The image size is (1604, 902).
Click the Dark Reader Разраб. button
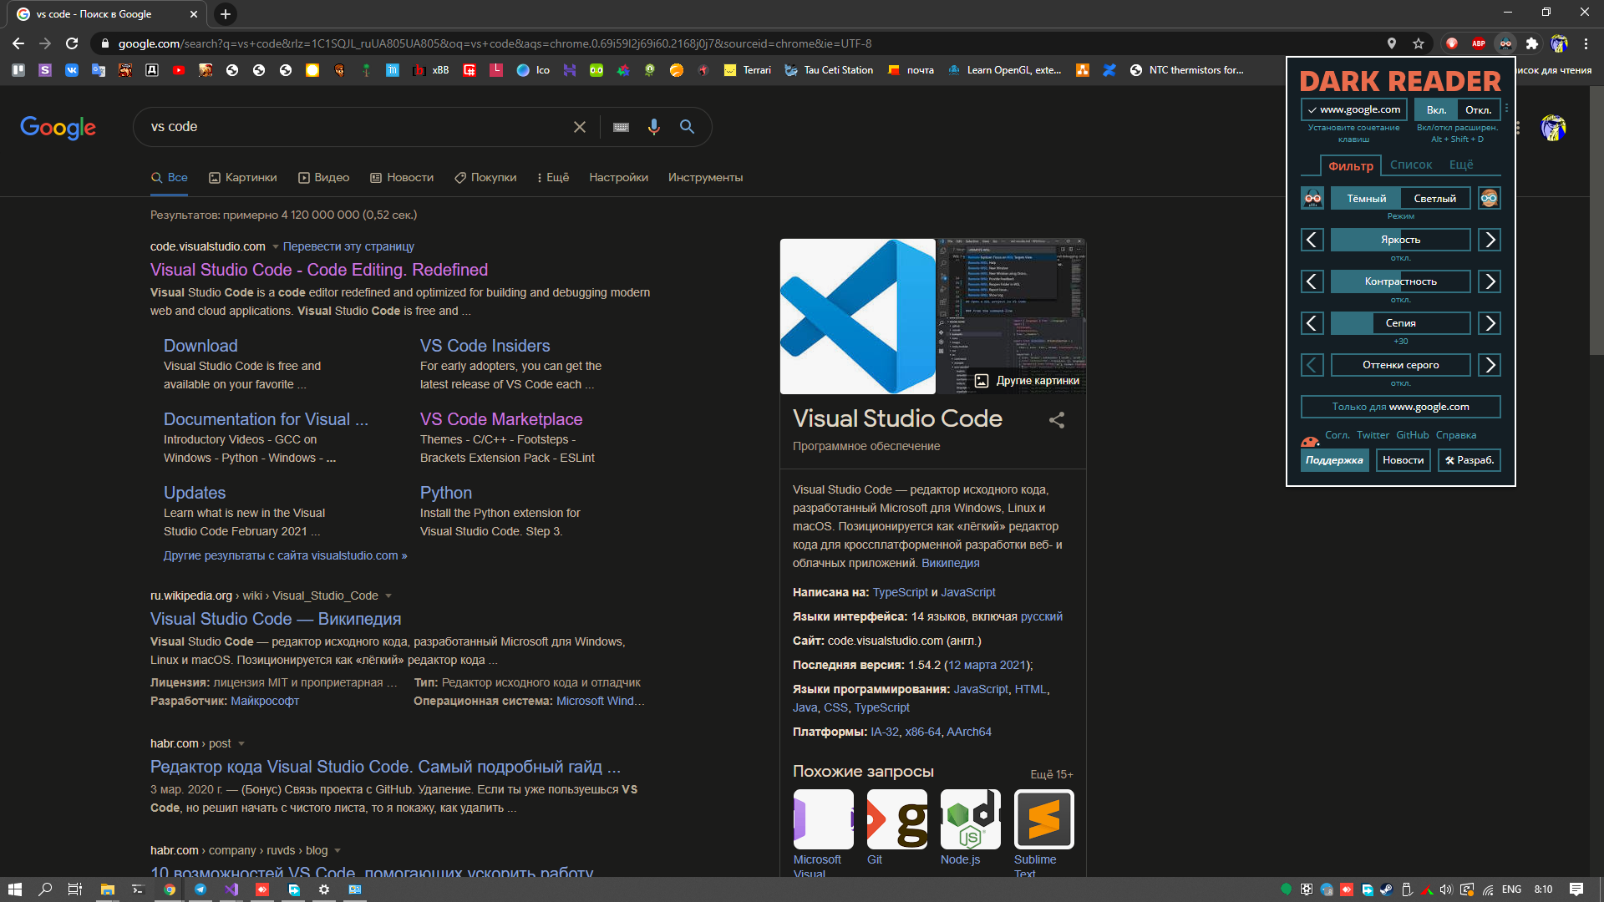pyautogui.click(x=1469, y=460)
